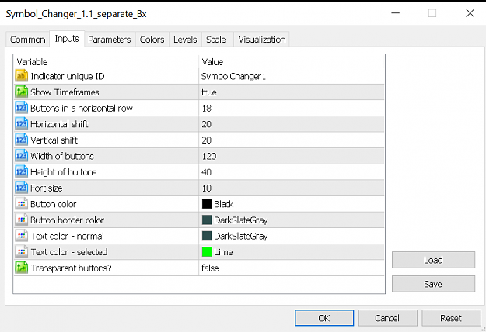Reset inputs with the Reset button
This screenshot has height=332, width=486.
coord(451,318)
